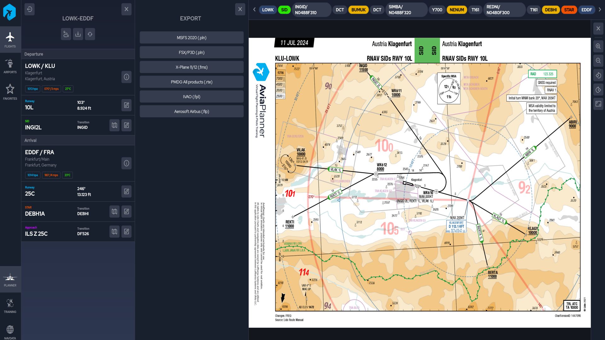This screenshot has height=340, width=605.
Task: Click departure temperature 27°C tag
Action: [68, 89]
